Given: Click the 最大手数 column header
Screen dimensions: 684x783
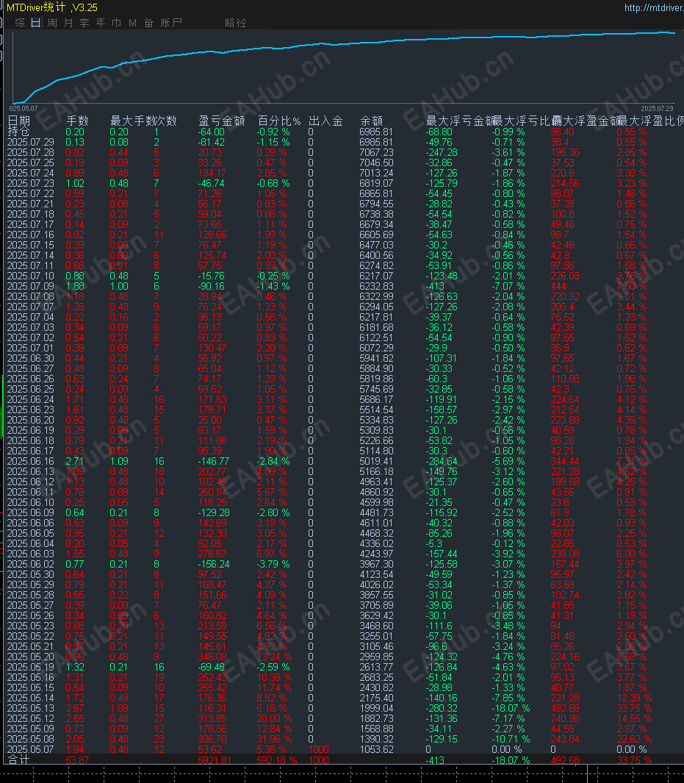Looking at the screenshot, I should pos(132,121).
